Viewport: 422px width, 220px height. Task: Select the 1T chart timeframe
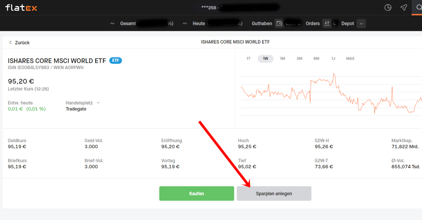tap(248, 59)
